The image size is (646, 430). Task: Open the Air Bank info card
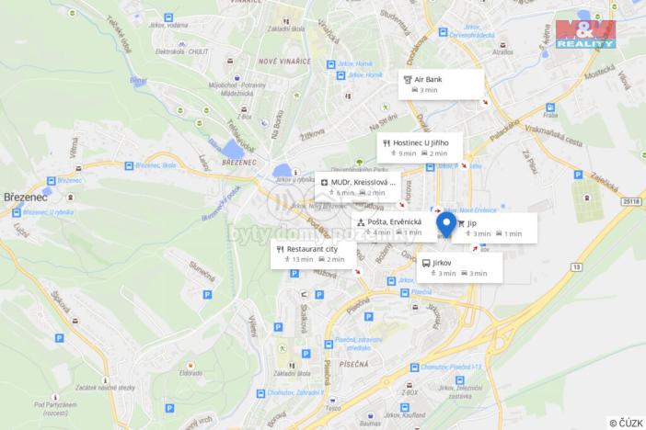(x=441, y=85)
